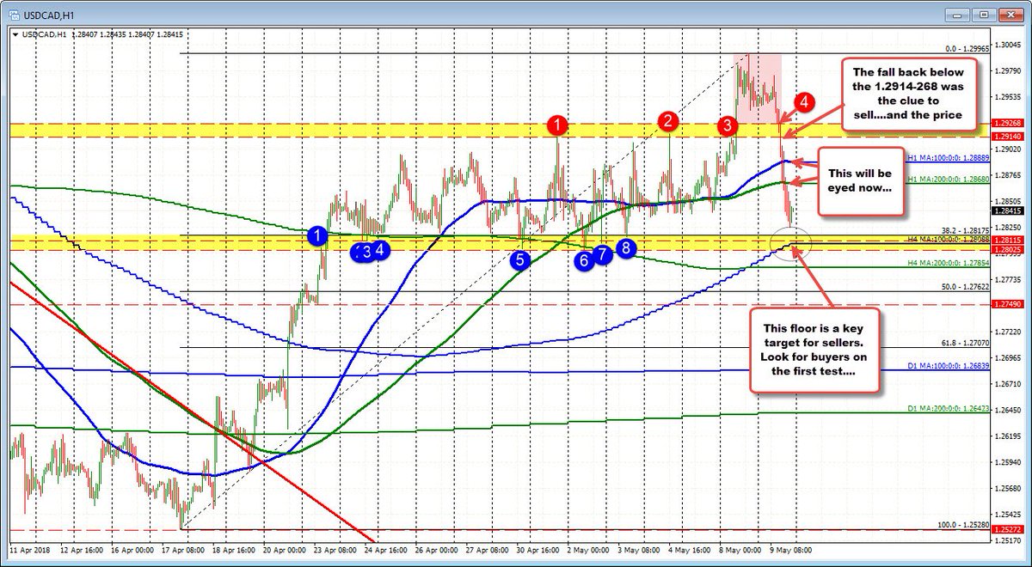1032x567 pixels.
Task: Select red marker 1 at the 1.29140 resistance
Action: pyautogui.click(x=556, y=125)
